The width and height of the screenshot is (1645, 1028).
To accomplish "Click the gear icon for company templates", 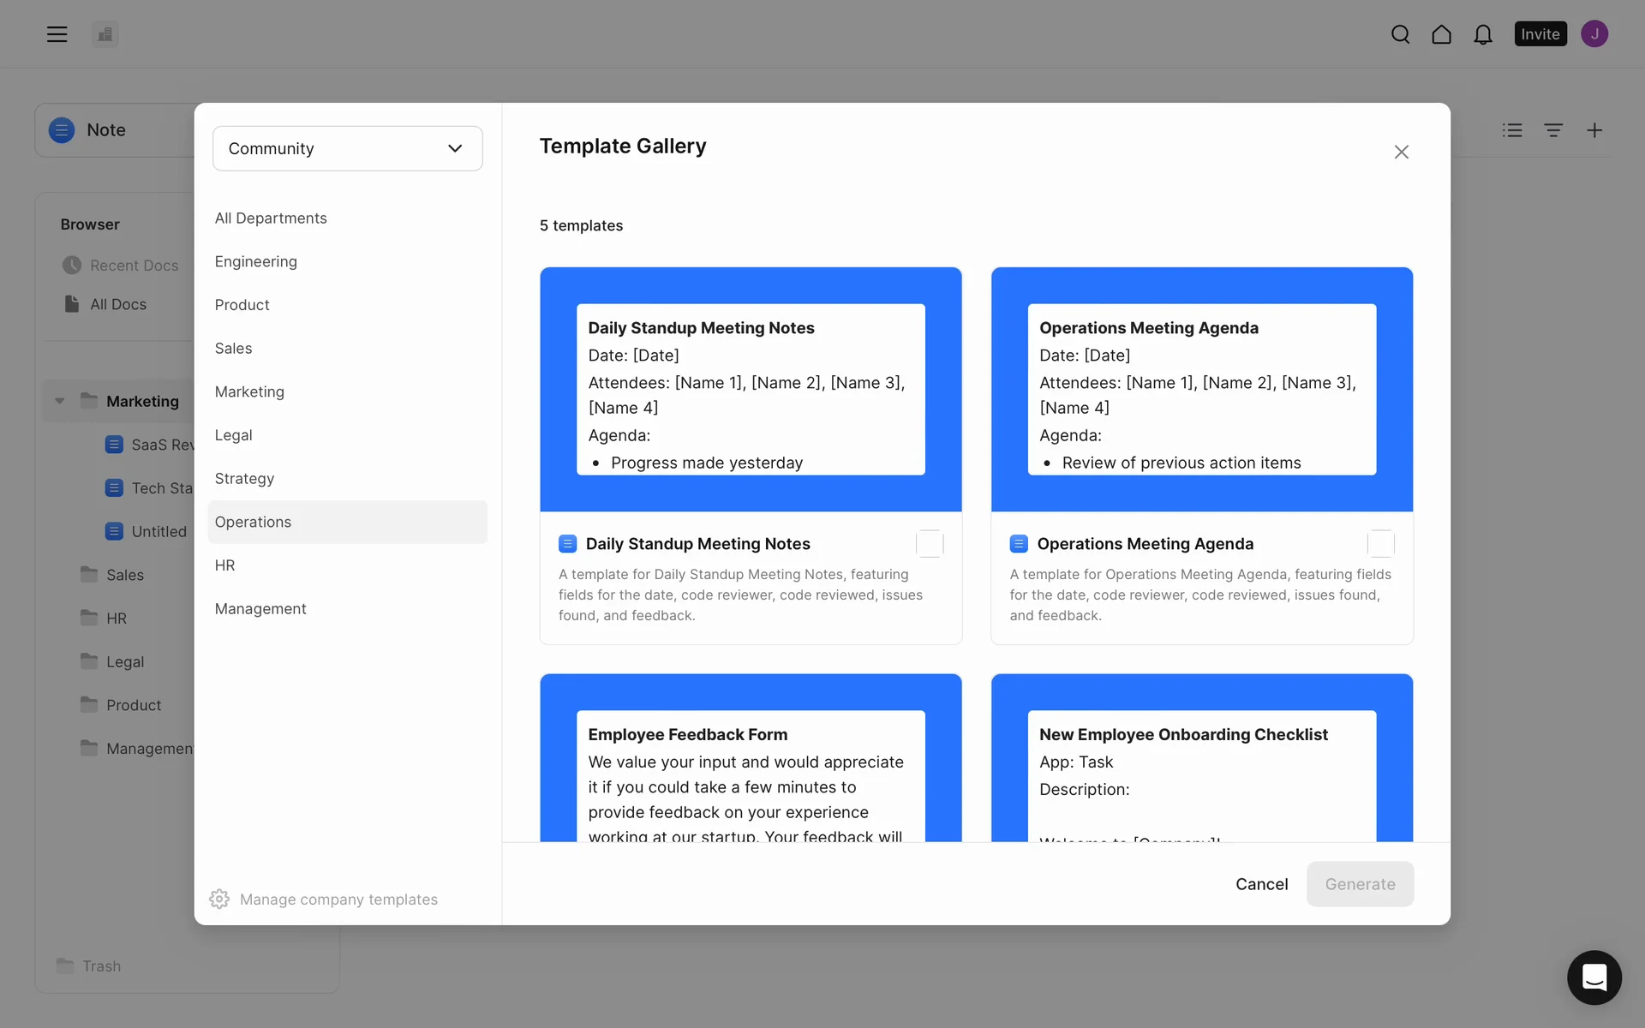I will (219, 899).
